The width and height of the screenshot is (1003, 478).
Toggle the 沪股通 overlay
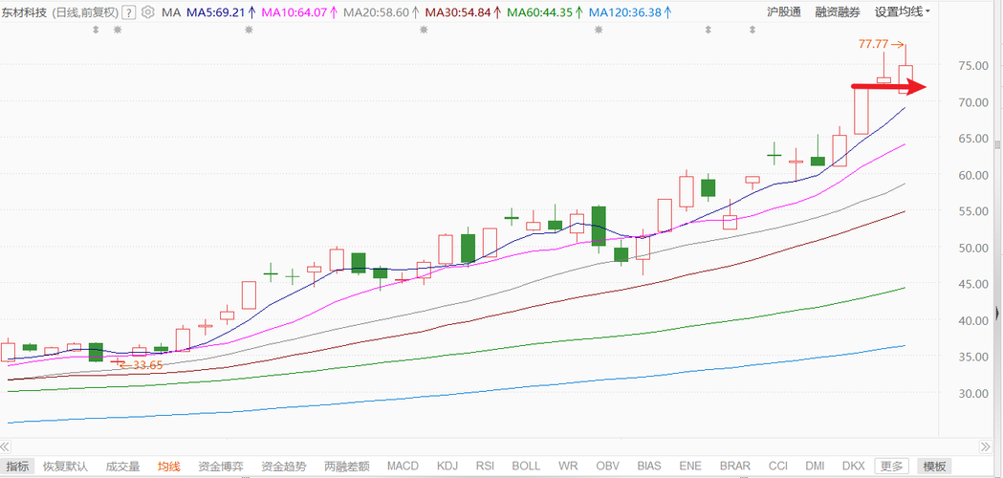(784, 11)
